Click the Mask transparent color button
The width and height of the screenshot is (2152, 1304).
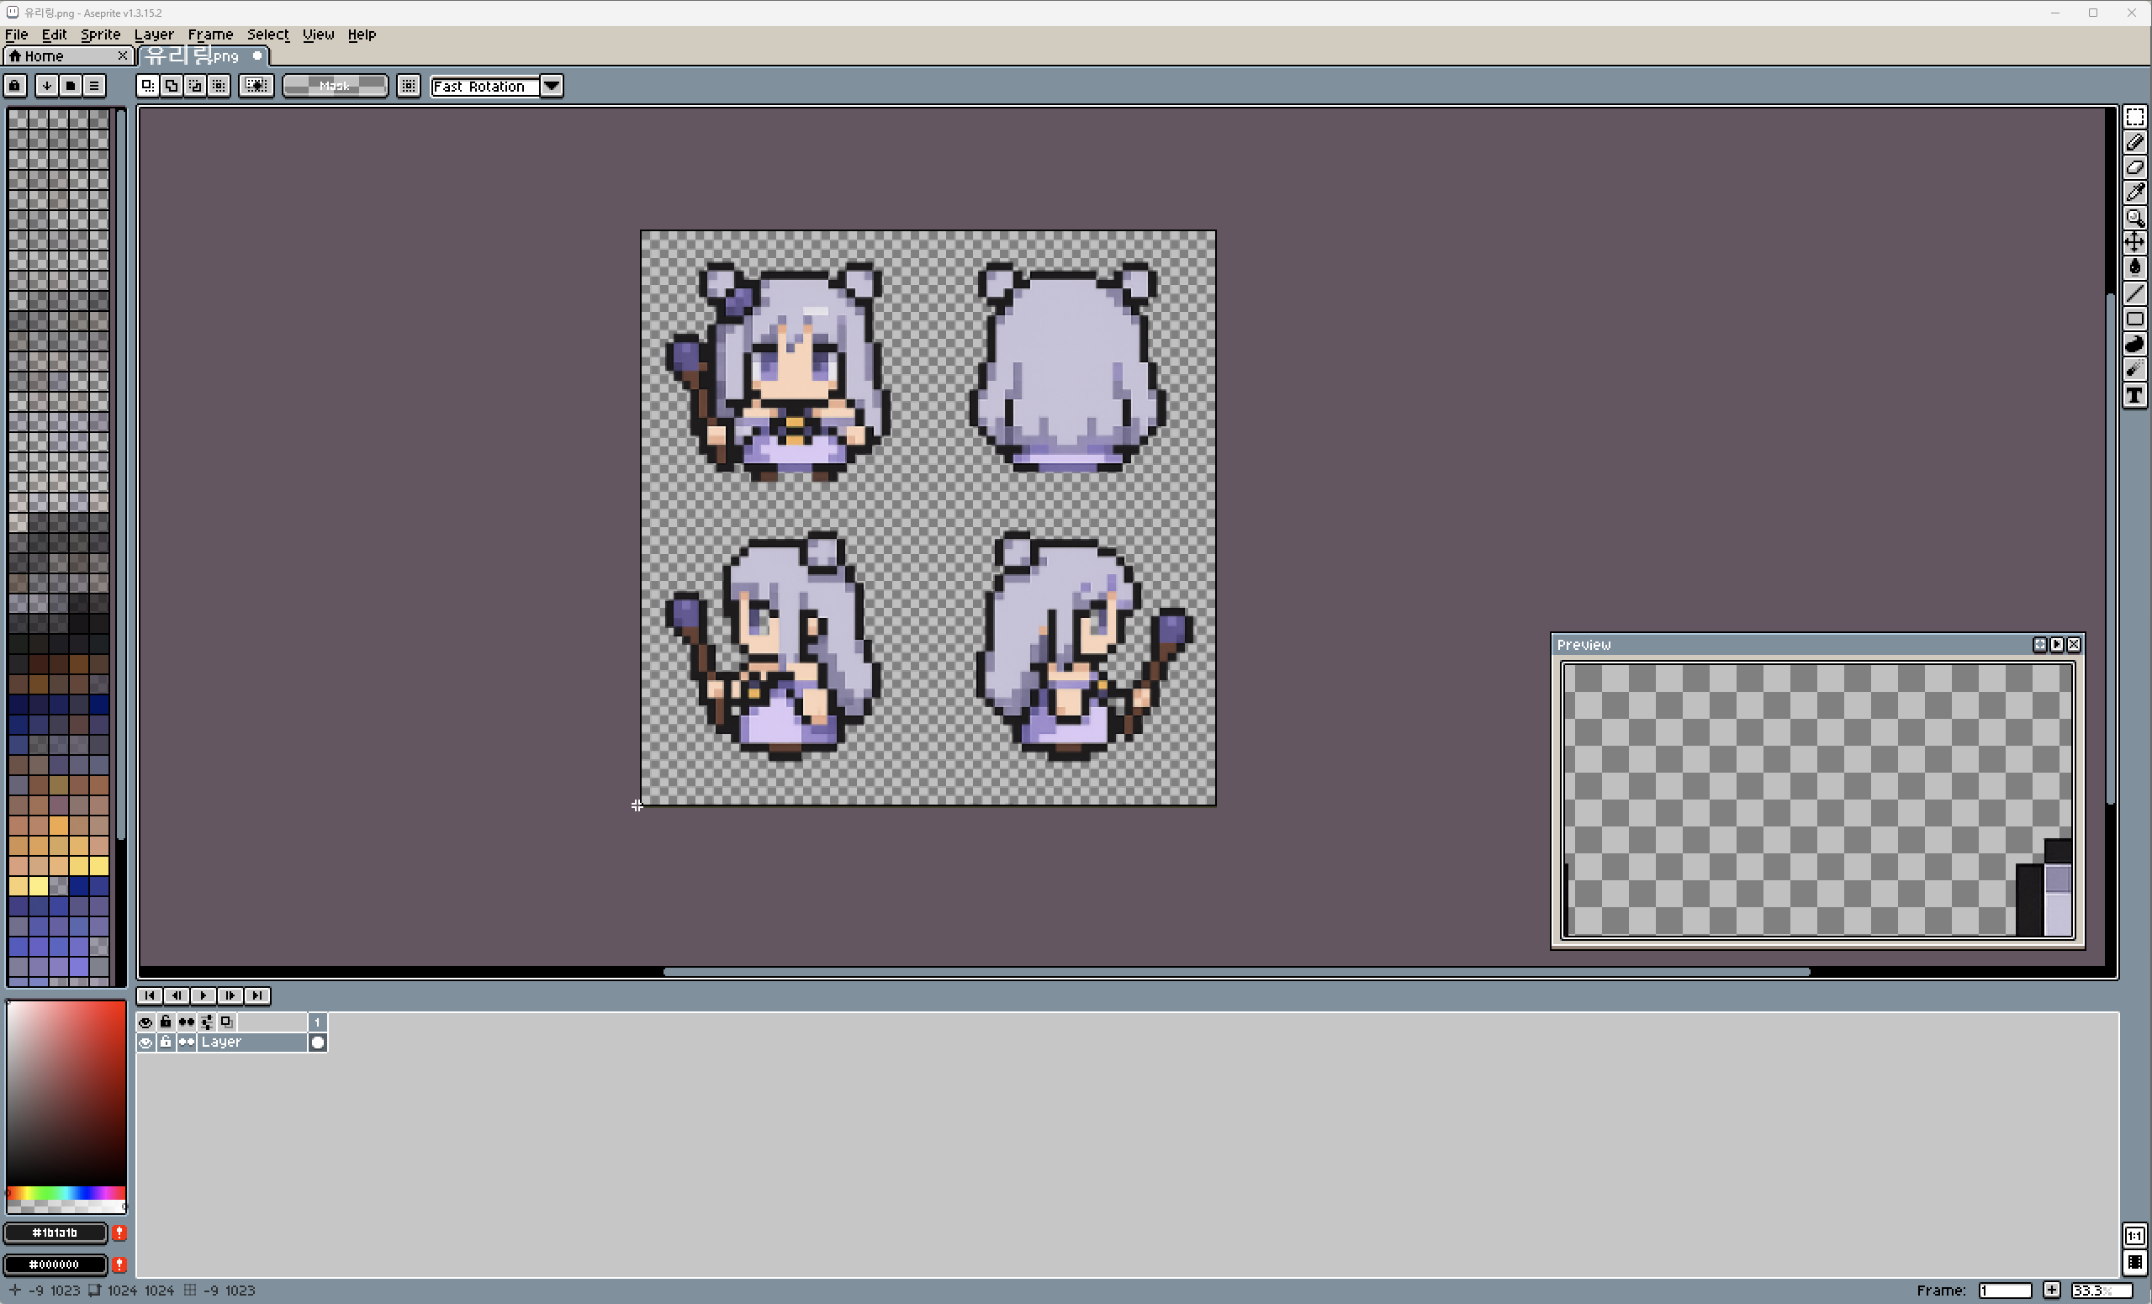(335, 86)
